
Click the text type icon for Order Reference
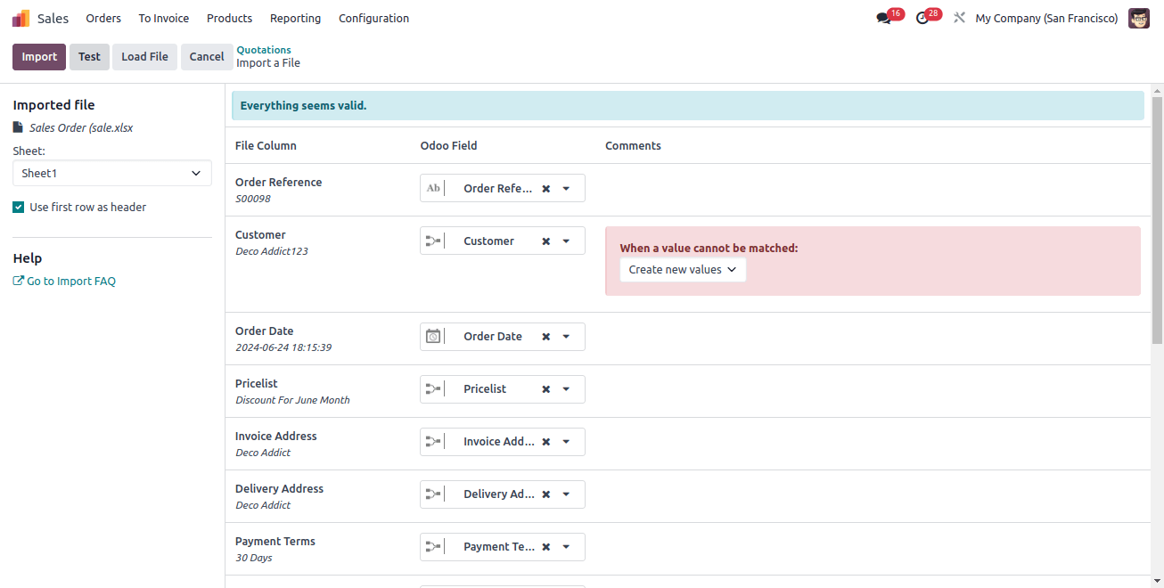(433, 188)
